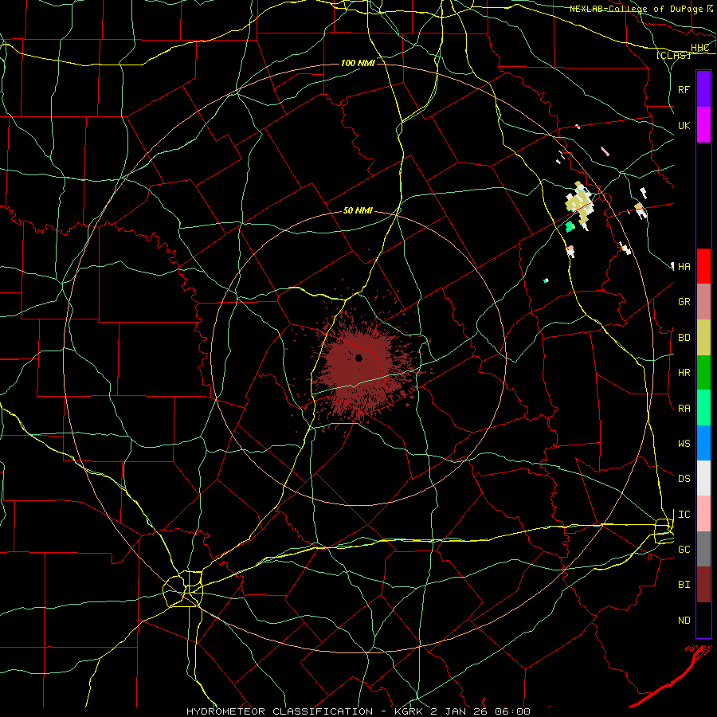717x717 pixels.
Task: Click the BI legend label
Action: 684,585
